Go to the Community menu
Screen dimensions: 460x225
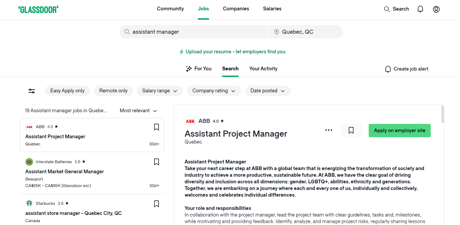click(170, 9)
